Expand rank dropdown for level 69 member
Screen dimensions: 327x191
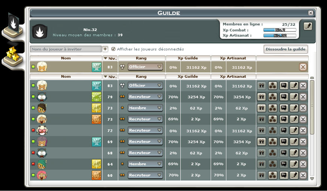click(x=145, y=142)
